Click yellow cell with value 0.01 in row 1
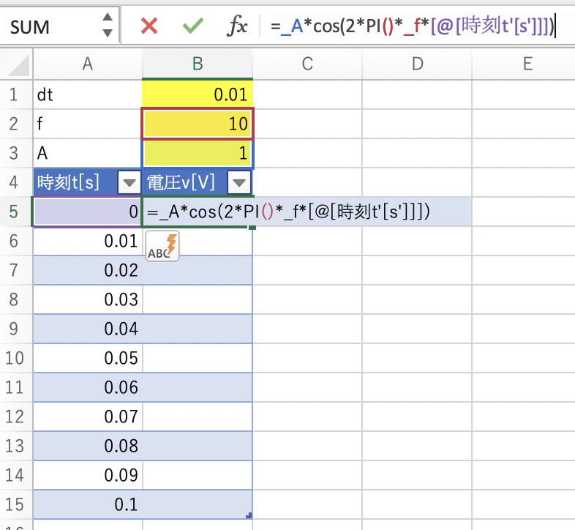This screenshot has width=575, height=530. click(198, 94)
